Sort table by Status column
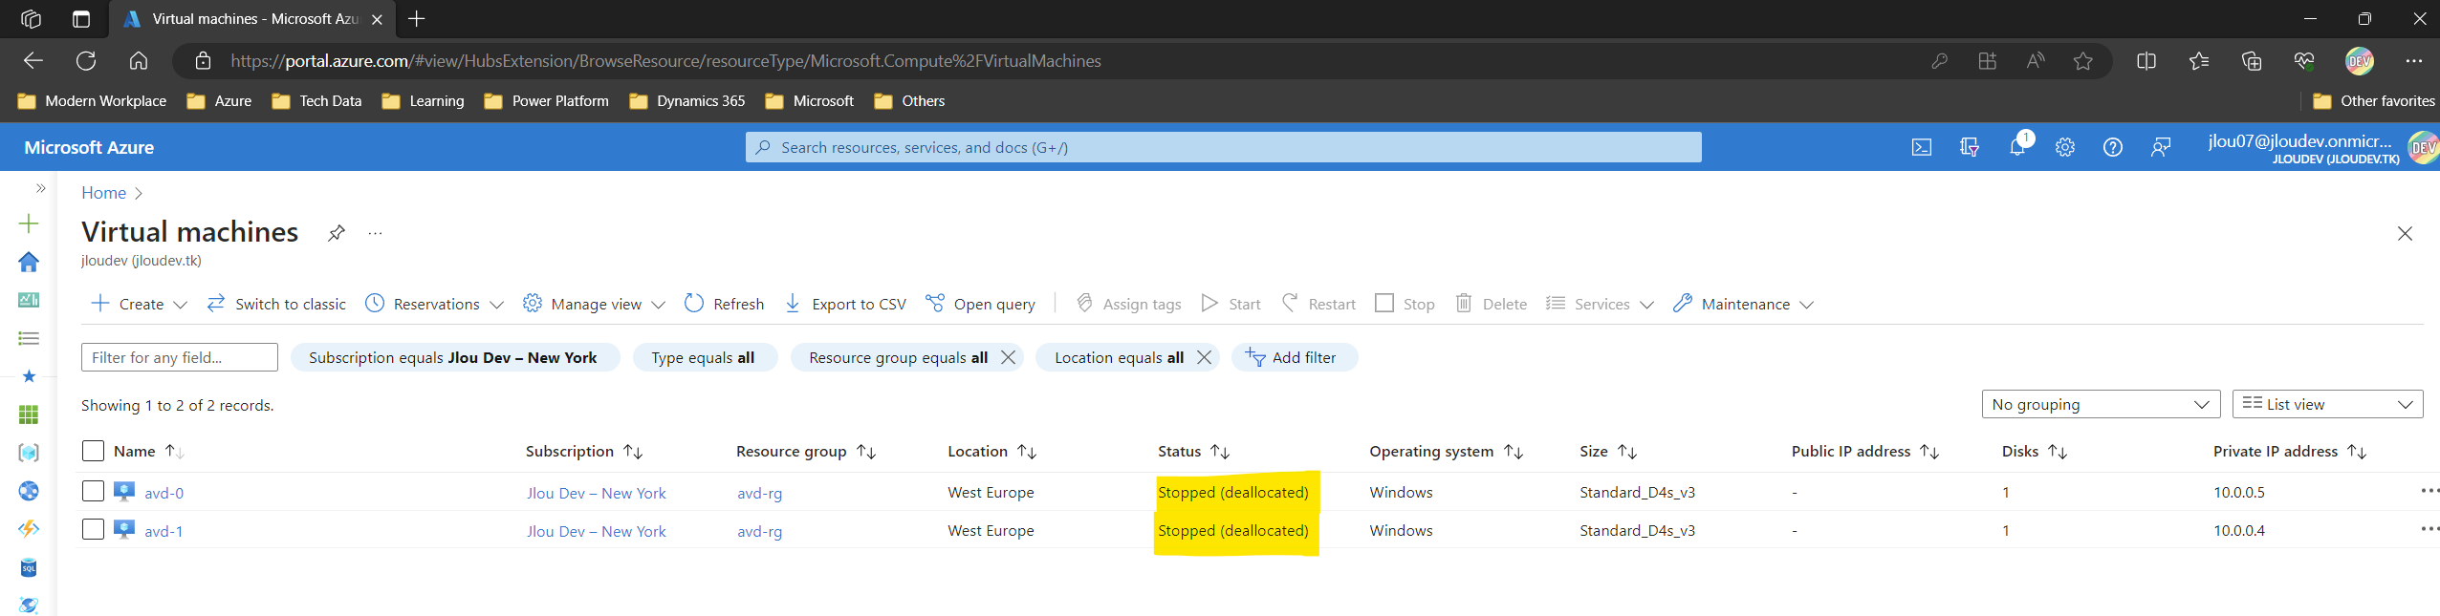The image size is (2440, 616). pyautogui.click(x=1193, y=452)
